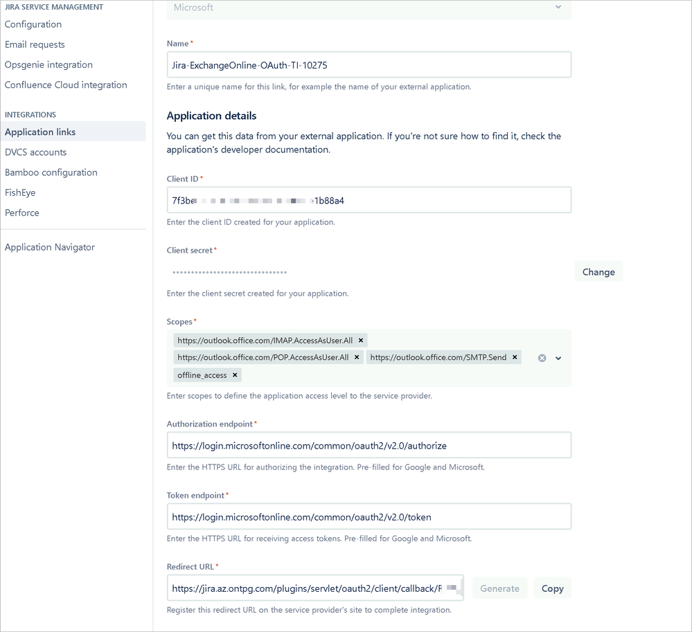Remove the SMTP.Send scope tag
The width and height of the screenshot is (692, 632).
coord(515,357)
